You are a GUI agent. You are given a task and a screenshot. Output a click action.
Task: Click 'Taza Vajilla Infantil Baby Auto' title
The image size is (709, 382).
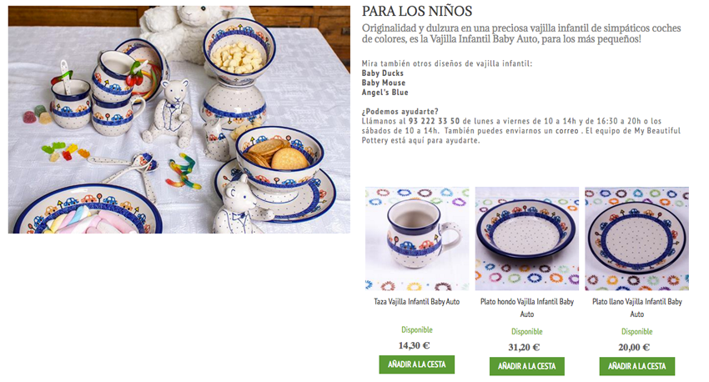click(x=416, y=302)
